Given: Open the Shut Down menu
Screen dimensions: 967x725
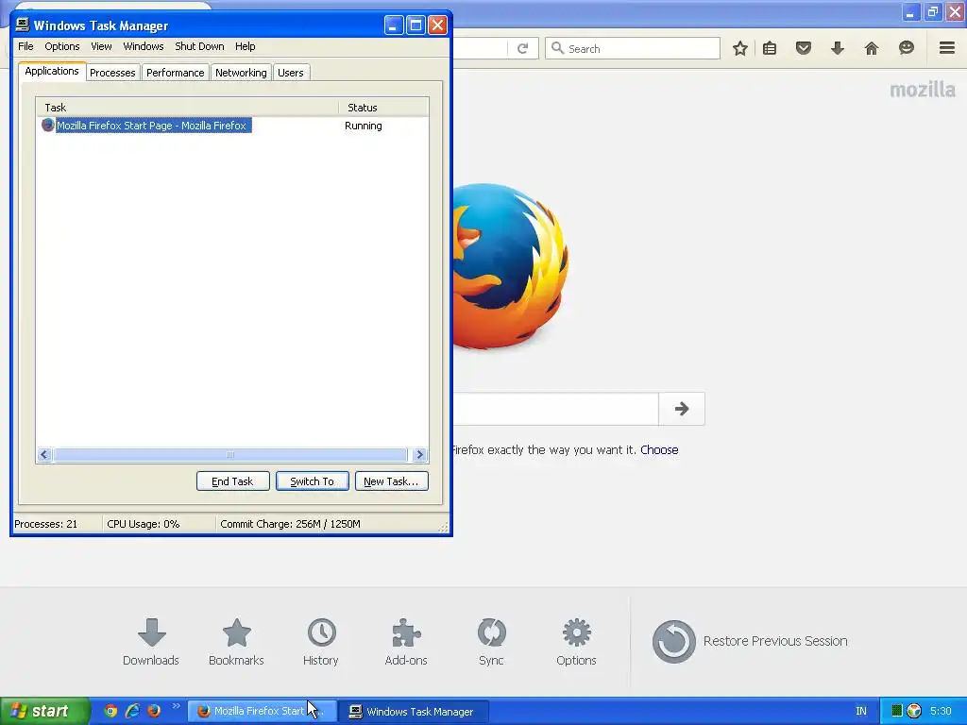Looking at the screenshot, I should click(x=199, y=46).
